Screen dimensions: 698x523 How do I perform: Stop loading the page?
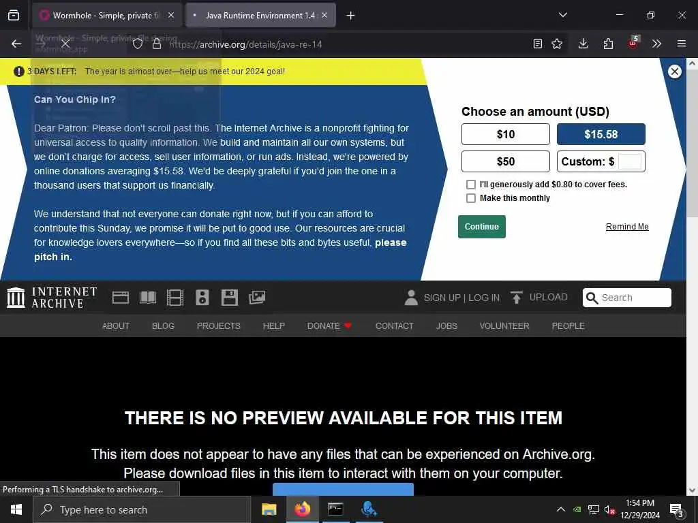click(x=65, y=44)
